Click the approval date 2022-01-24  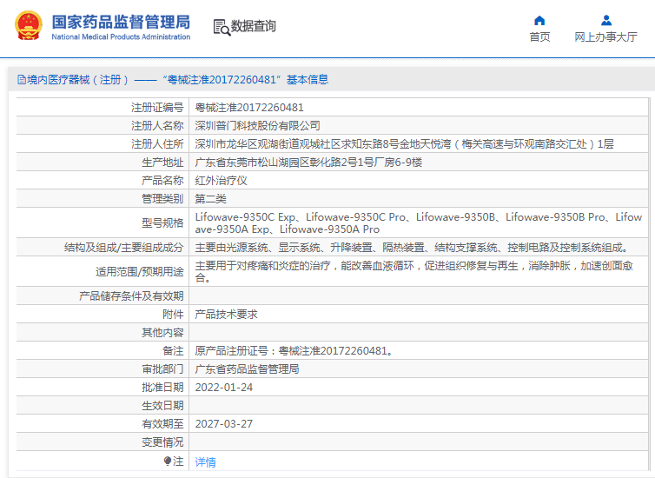point(224,387)
